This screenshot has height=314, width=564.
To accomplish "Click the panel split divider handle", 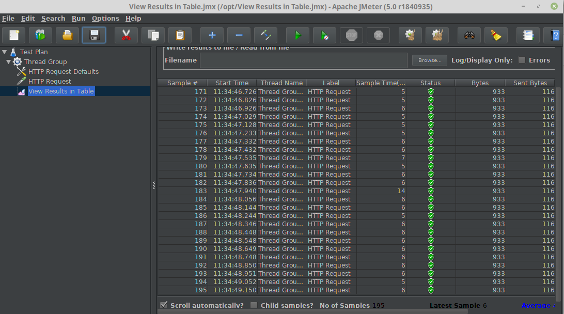I will pyautogui.click(x=154, y=185).
